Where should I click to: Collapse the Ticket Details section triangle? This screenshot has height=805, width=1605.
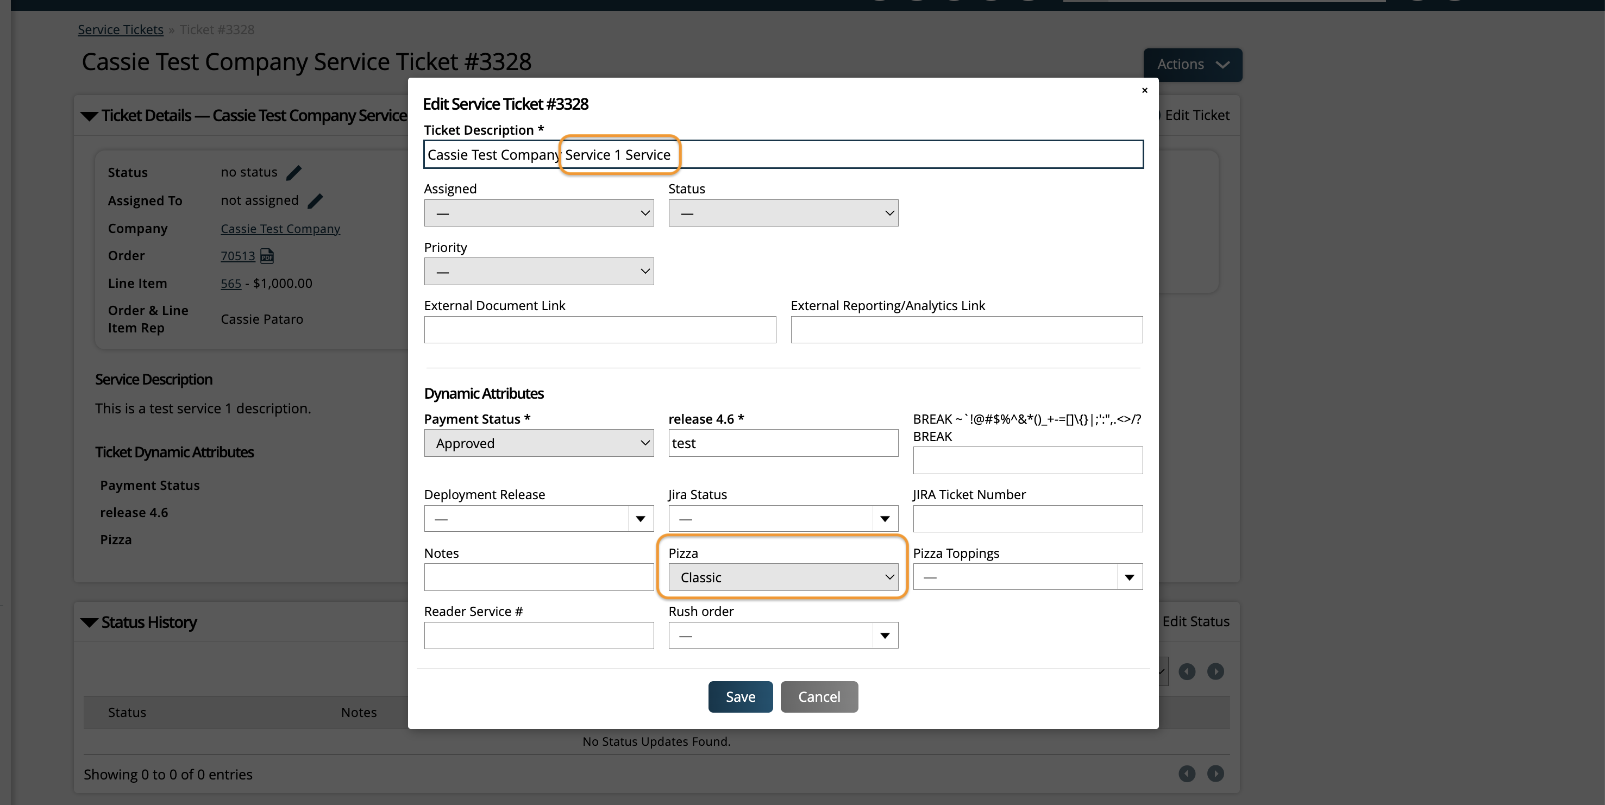click(89, 116)
